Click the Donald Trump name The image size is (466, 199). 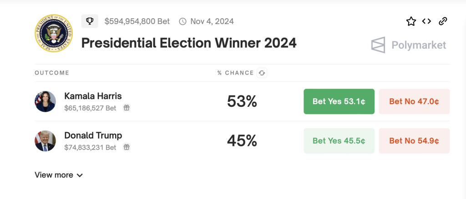(x=93, y=135)
